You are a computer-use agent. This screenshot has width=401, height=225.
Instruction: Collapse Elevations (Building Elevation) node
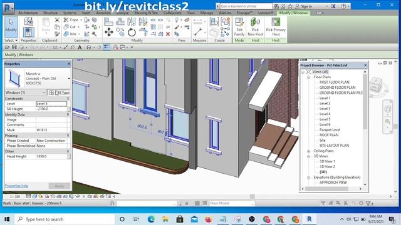(308, 177)
